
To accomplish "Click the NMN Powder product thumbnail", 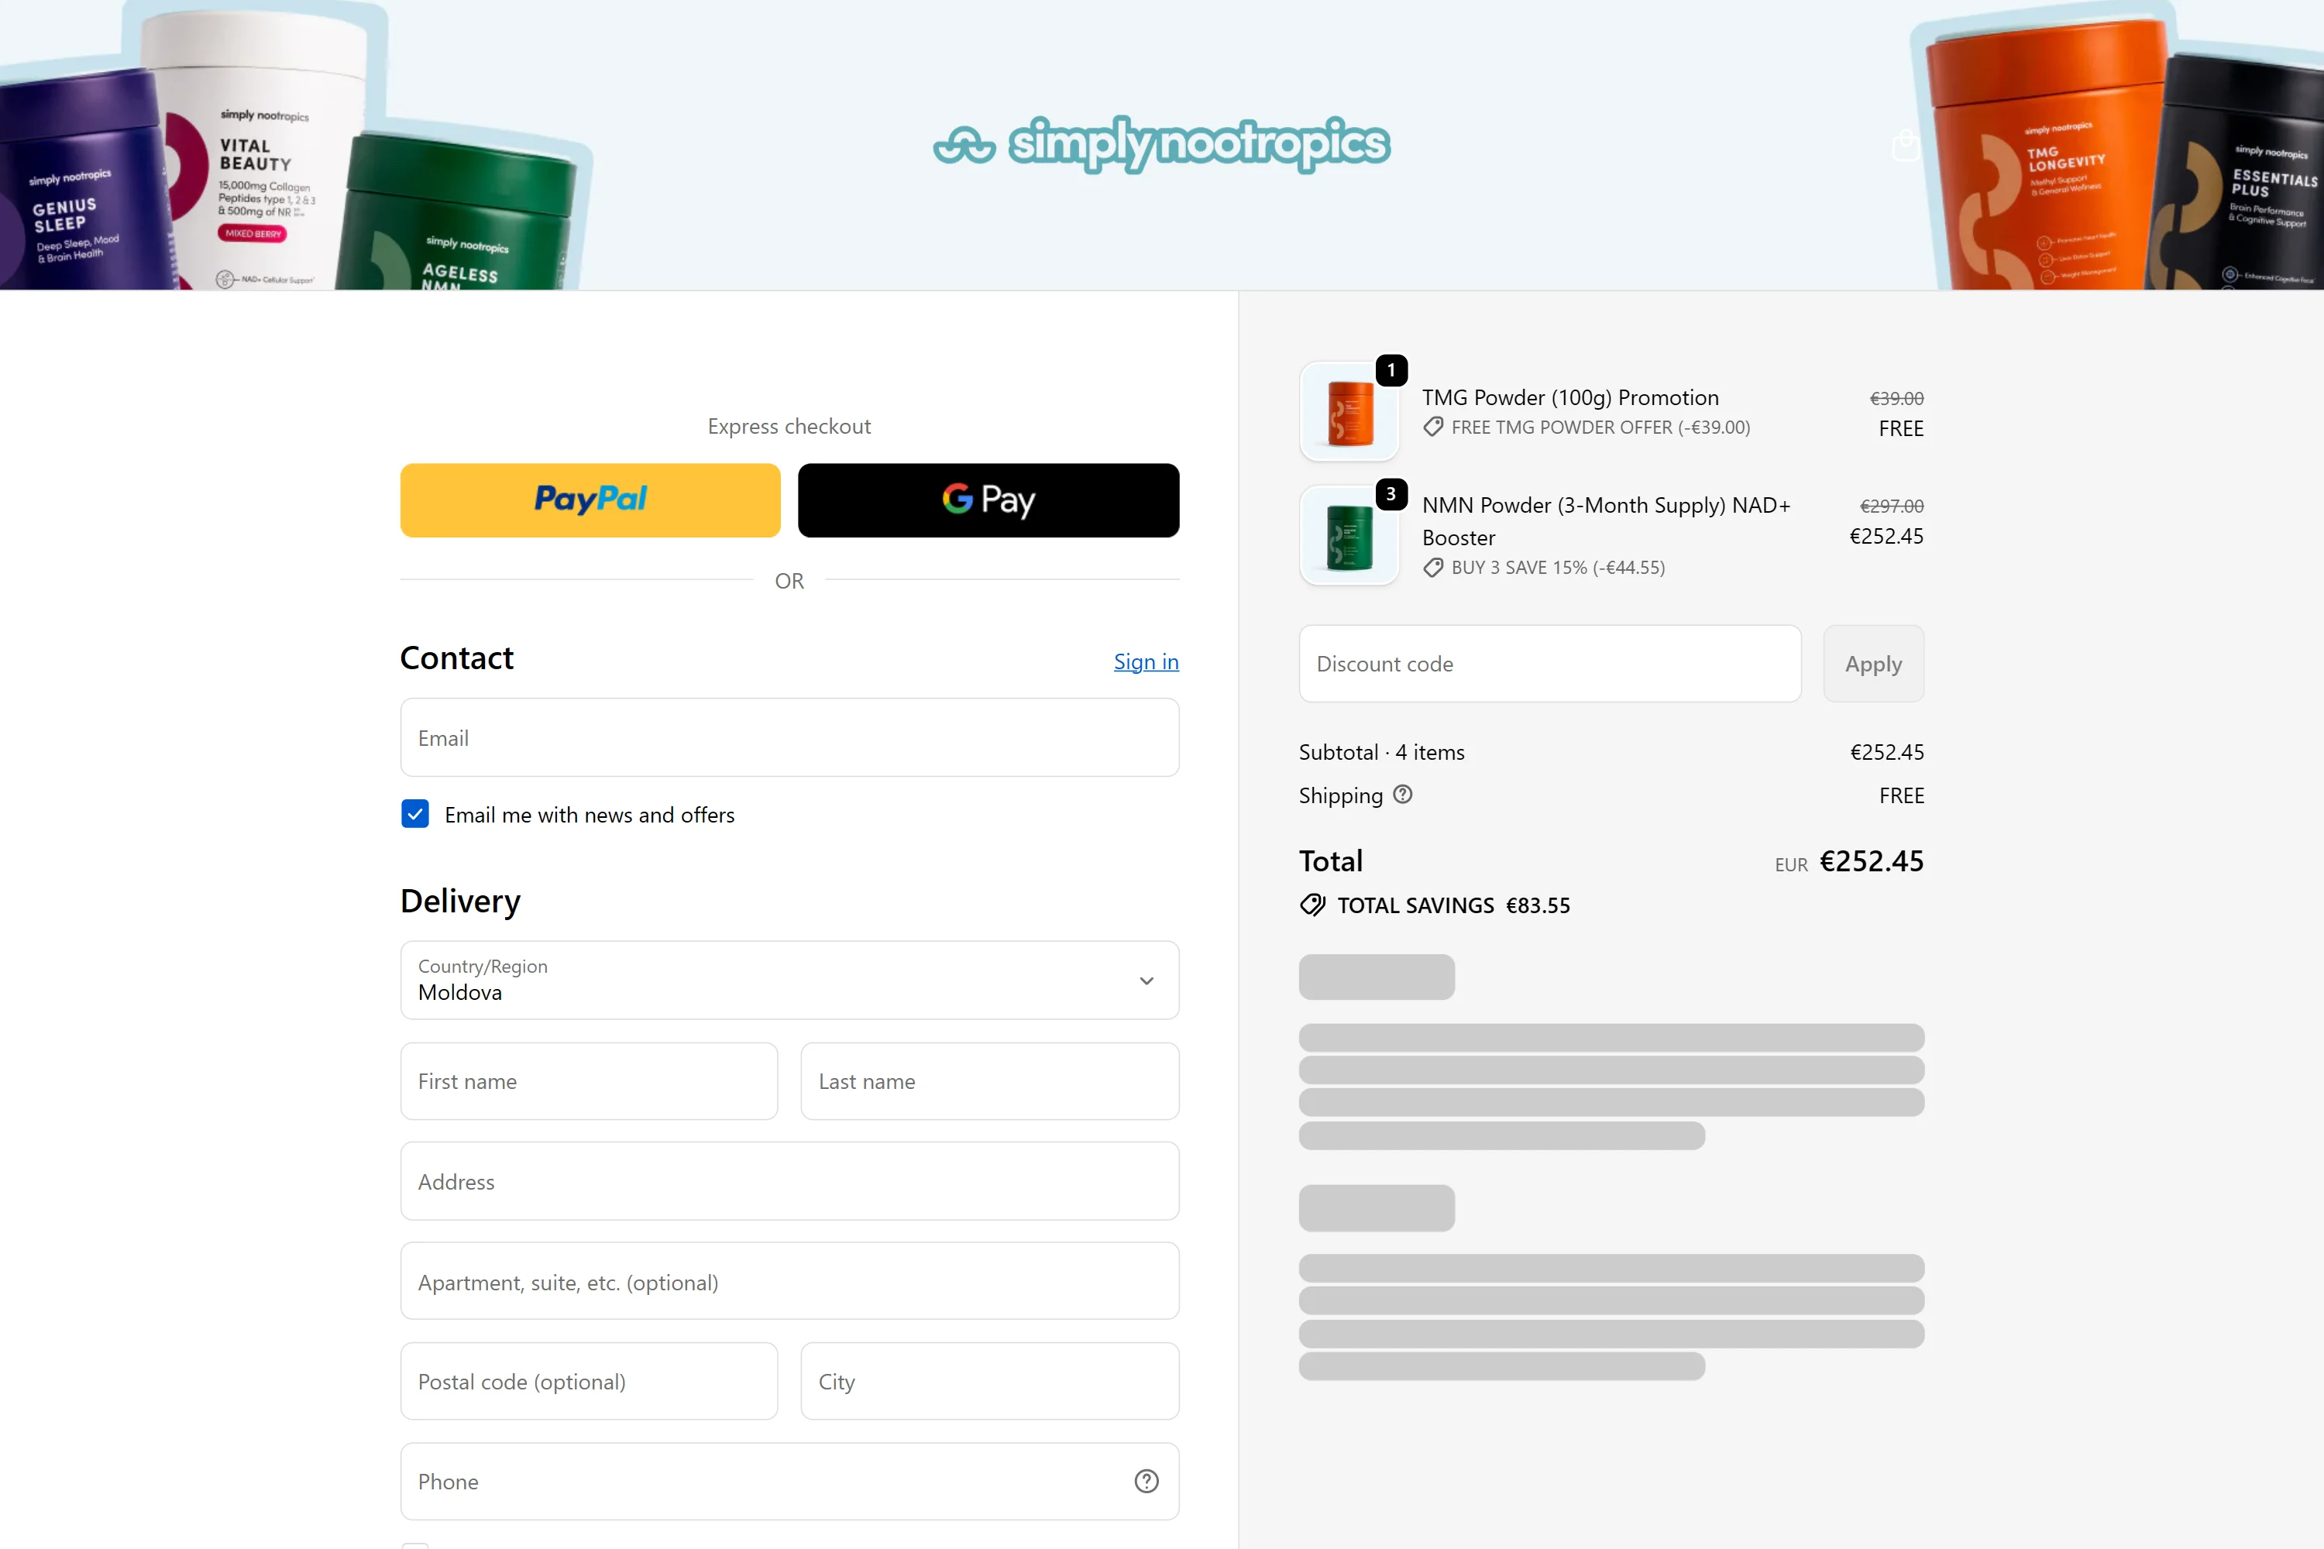I will (1349, 534).
